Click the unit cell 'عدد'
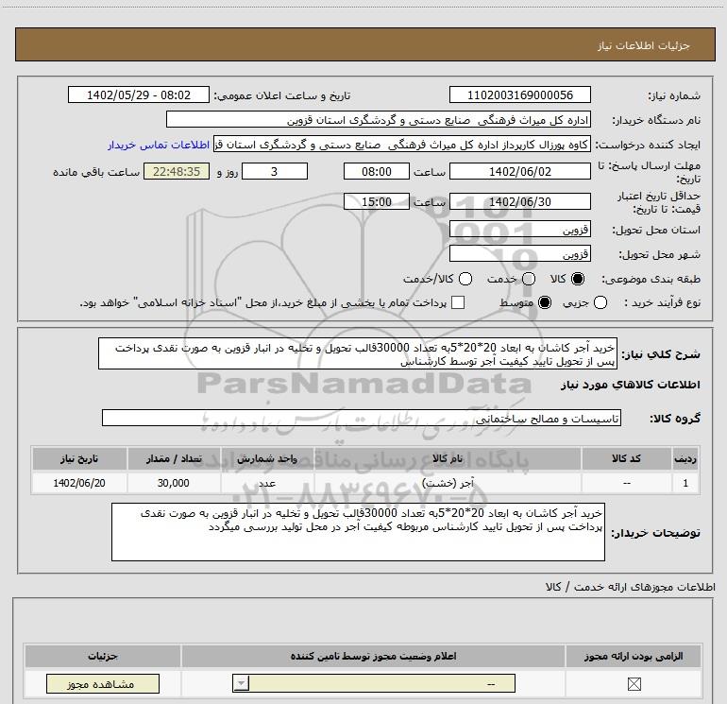This screenshot has width=727, height=704. coord(267,483)
